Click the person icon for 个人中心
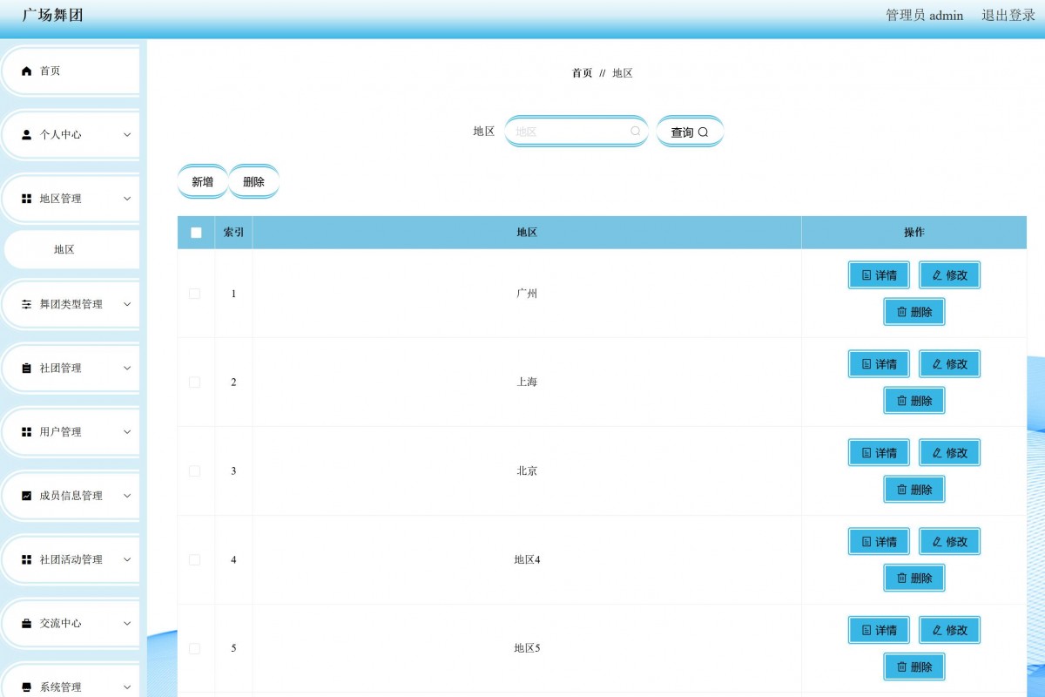Screen dimensions: 1045x697 click(26, 135)
